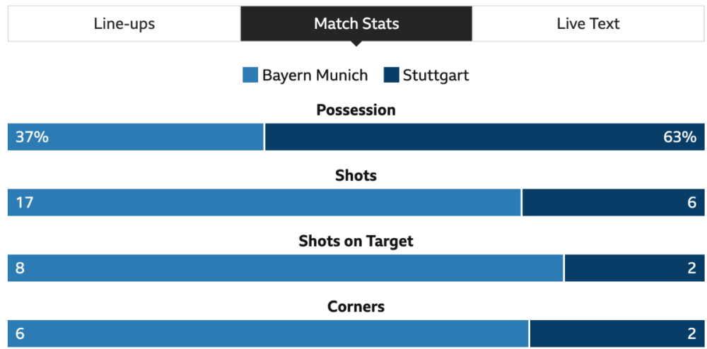The image size is (707, 349).
Task: Click the Bayern Munich legend color square
Action: point(250,76)
